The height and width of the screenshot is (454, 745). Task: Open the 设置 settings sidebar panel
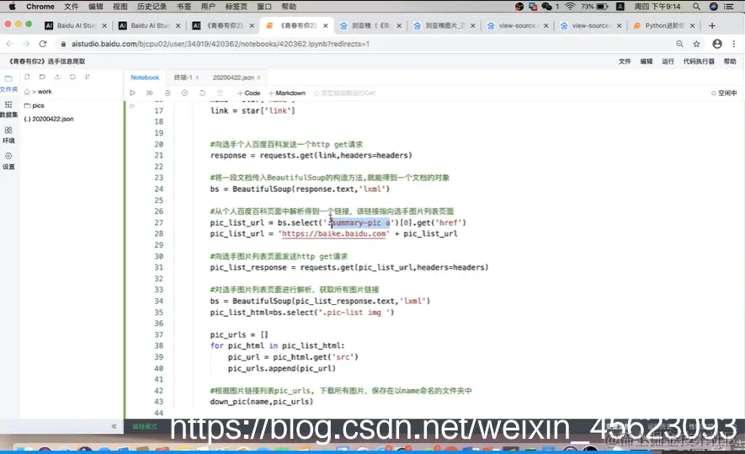[8, 161]
